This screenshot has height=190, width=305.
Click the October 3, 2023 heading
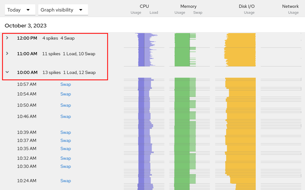point(25,26)
